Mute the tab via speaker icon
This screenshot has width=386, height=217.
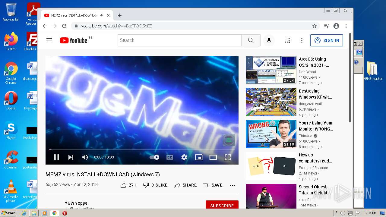point(102,15)
